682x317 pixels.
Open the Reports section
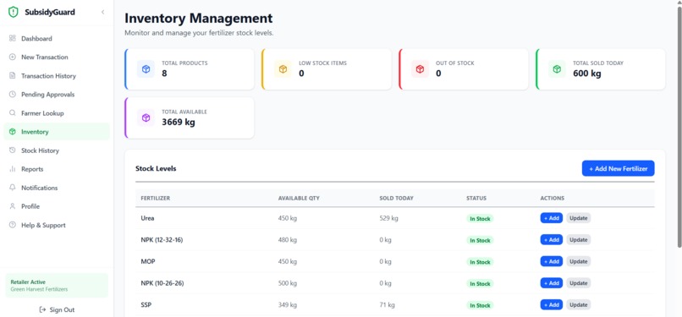point(57,169)
